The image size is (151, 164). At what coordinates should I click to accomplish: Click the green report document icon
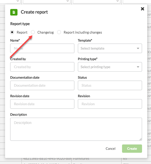tap(14, 12)
